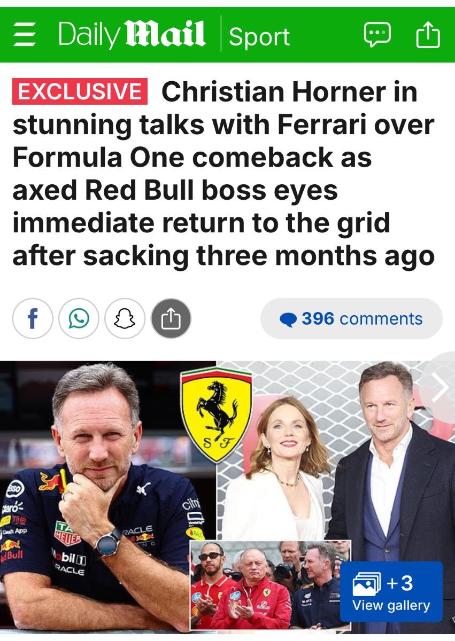Click the View gallery button
This screenshot has height=641, width=455.
(391, 605)
